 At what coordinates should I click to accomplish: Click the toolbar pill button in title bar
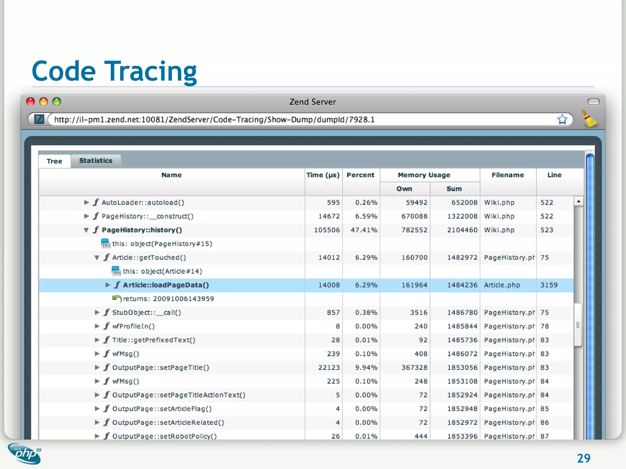(x=593, y=102)
